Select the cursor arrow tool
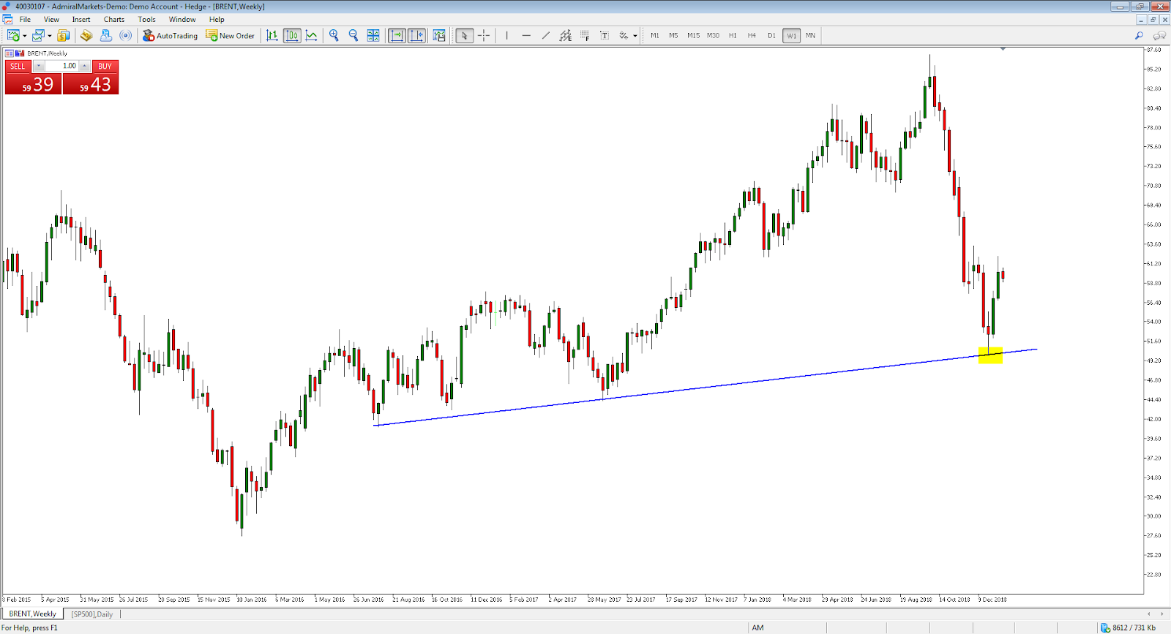1171x634 pixels. (465, 35)
